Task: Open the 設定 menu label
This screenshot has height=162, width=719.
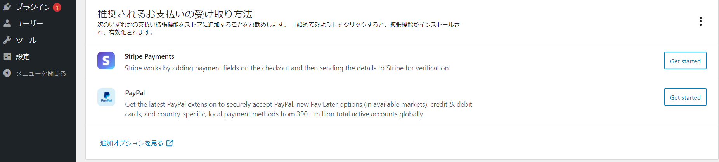Action: click(x=23, y=57)
